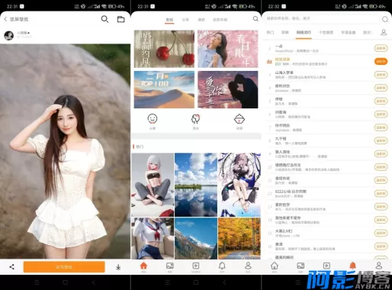
Task: Open the autumn yellow trees wallpaper
Action: point(239,238)
